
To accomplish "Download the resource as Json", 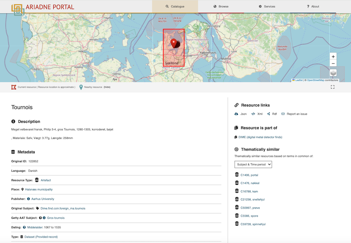I will coord(241,114).
